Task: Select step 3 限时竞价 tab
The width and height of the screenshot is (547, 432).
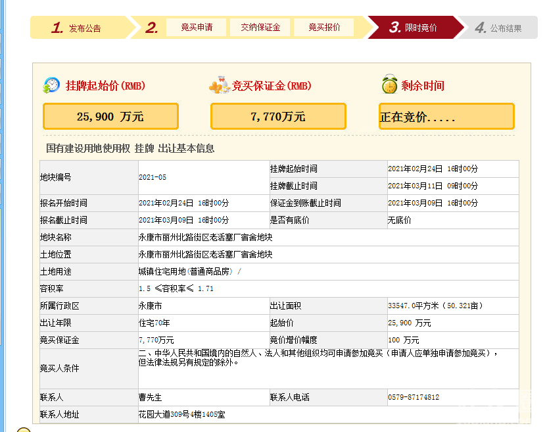Action: pos(413,28)
